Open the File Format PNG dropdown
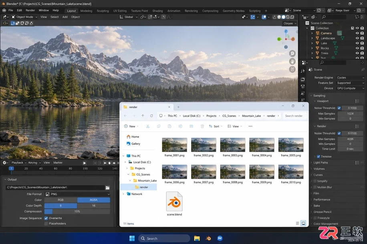 (77, 194)
